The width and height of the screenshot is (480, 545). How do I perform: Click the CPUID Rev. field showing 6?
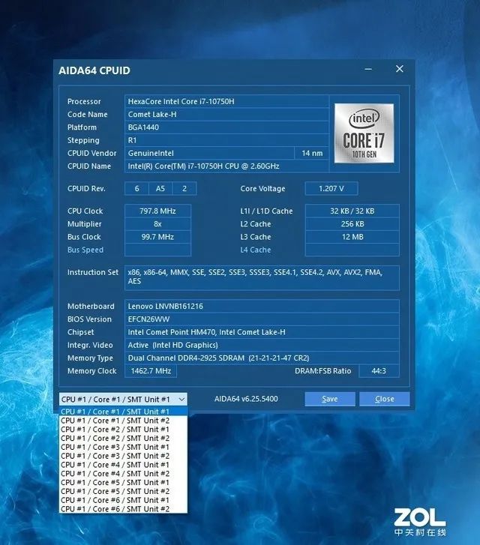136,188
